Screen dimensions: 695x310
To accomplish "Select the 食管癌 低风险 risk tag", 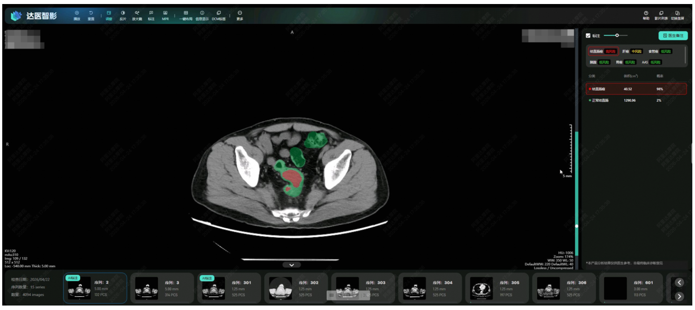I will [660, 51].
